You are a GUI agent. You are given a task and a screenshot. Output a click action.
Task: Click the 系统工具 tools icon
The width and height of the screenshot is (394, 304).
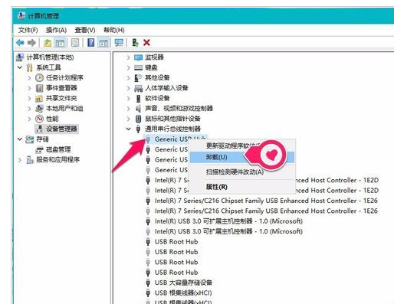pos(30,67)
